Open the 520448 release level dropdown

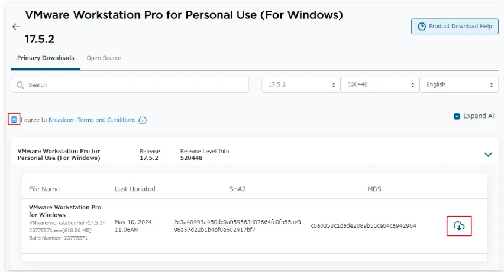coord(380,85)
